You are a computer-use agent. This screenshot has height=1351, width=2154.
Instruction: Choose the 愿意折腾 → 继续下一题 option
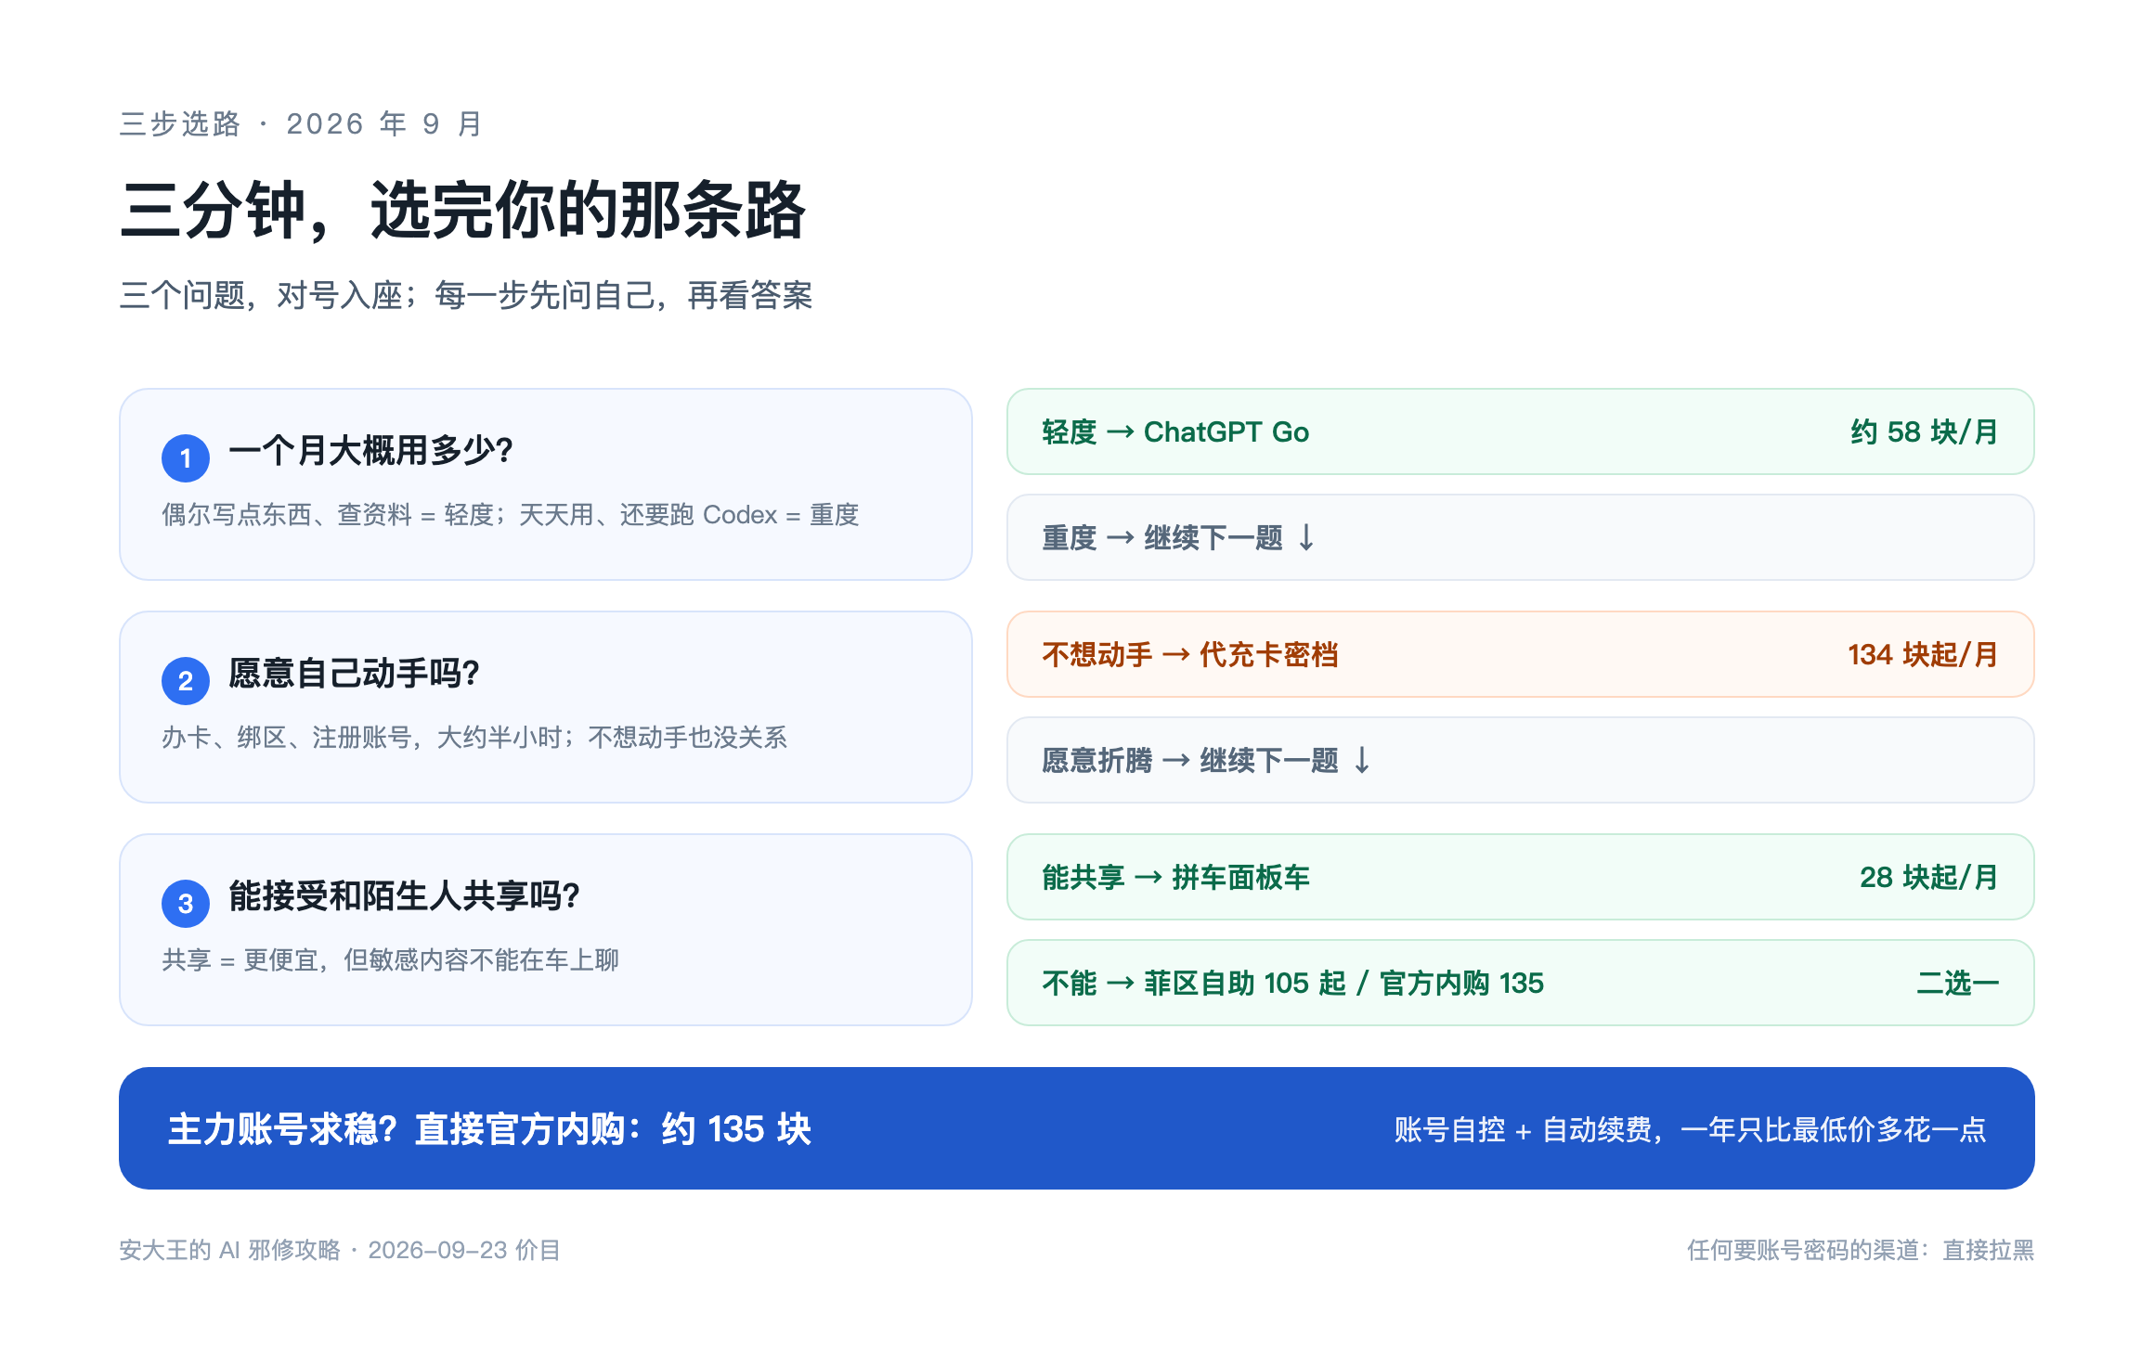point(1520,760)
